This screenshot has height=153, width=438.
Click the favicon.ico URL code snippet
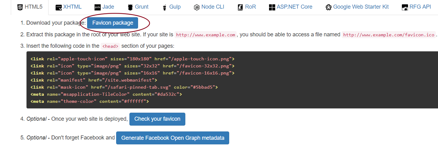click(389, 35)
